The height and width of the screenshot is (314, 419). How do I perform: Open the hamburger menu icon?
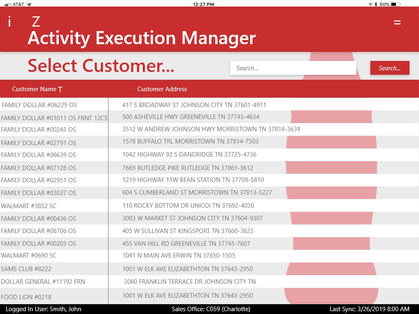(397, 22)
